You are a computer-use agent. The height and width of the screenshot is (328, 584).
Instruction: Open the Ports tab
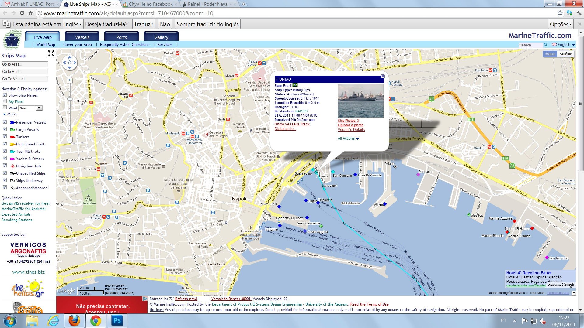pos(122,36)
